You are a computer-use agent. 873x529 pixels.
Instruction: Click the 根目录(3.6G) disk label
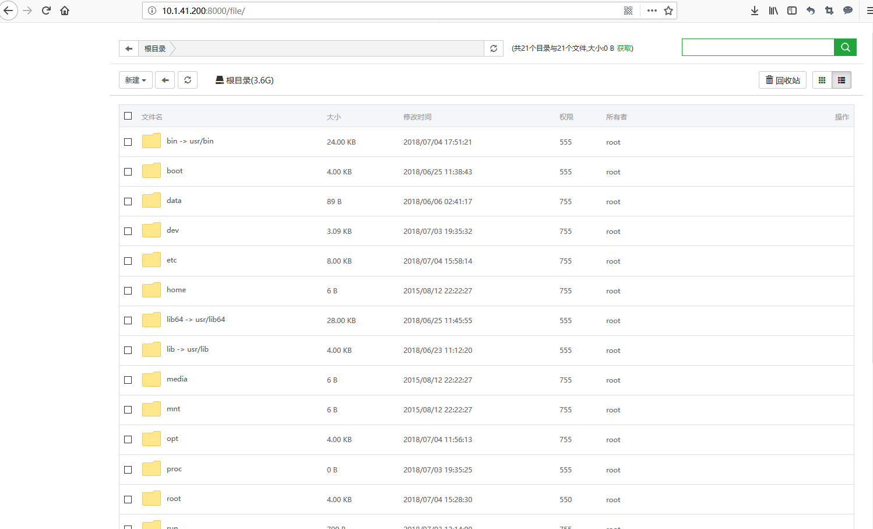coord(244,80)
